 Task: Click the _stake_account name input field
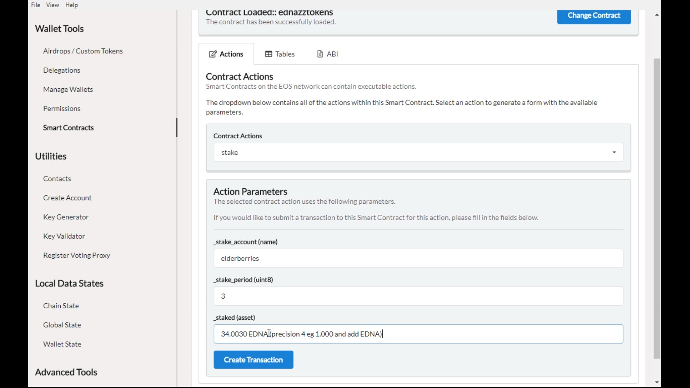click(418, 258)
